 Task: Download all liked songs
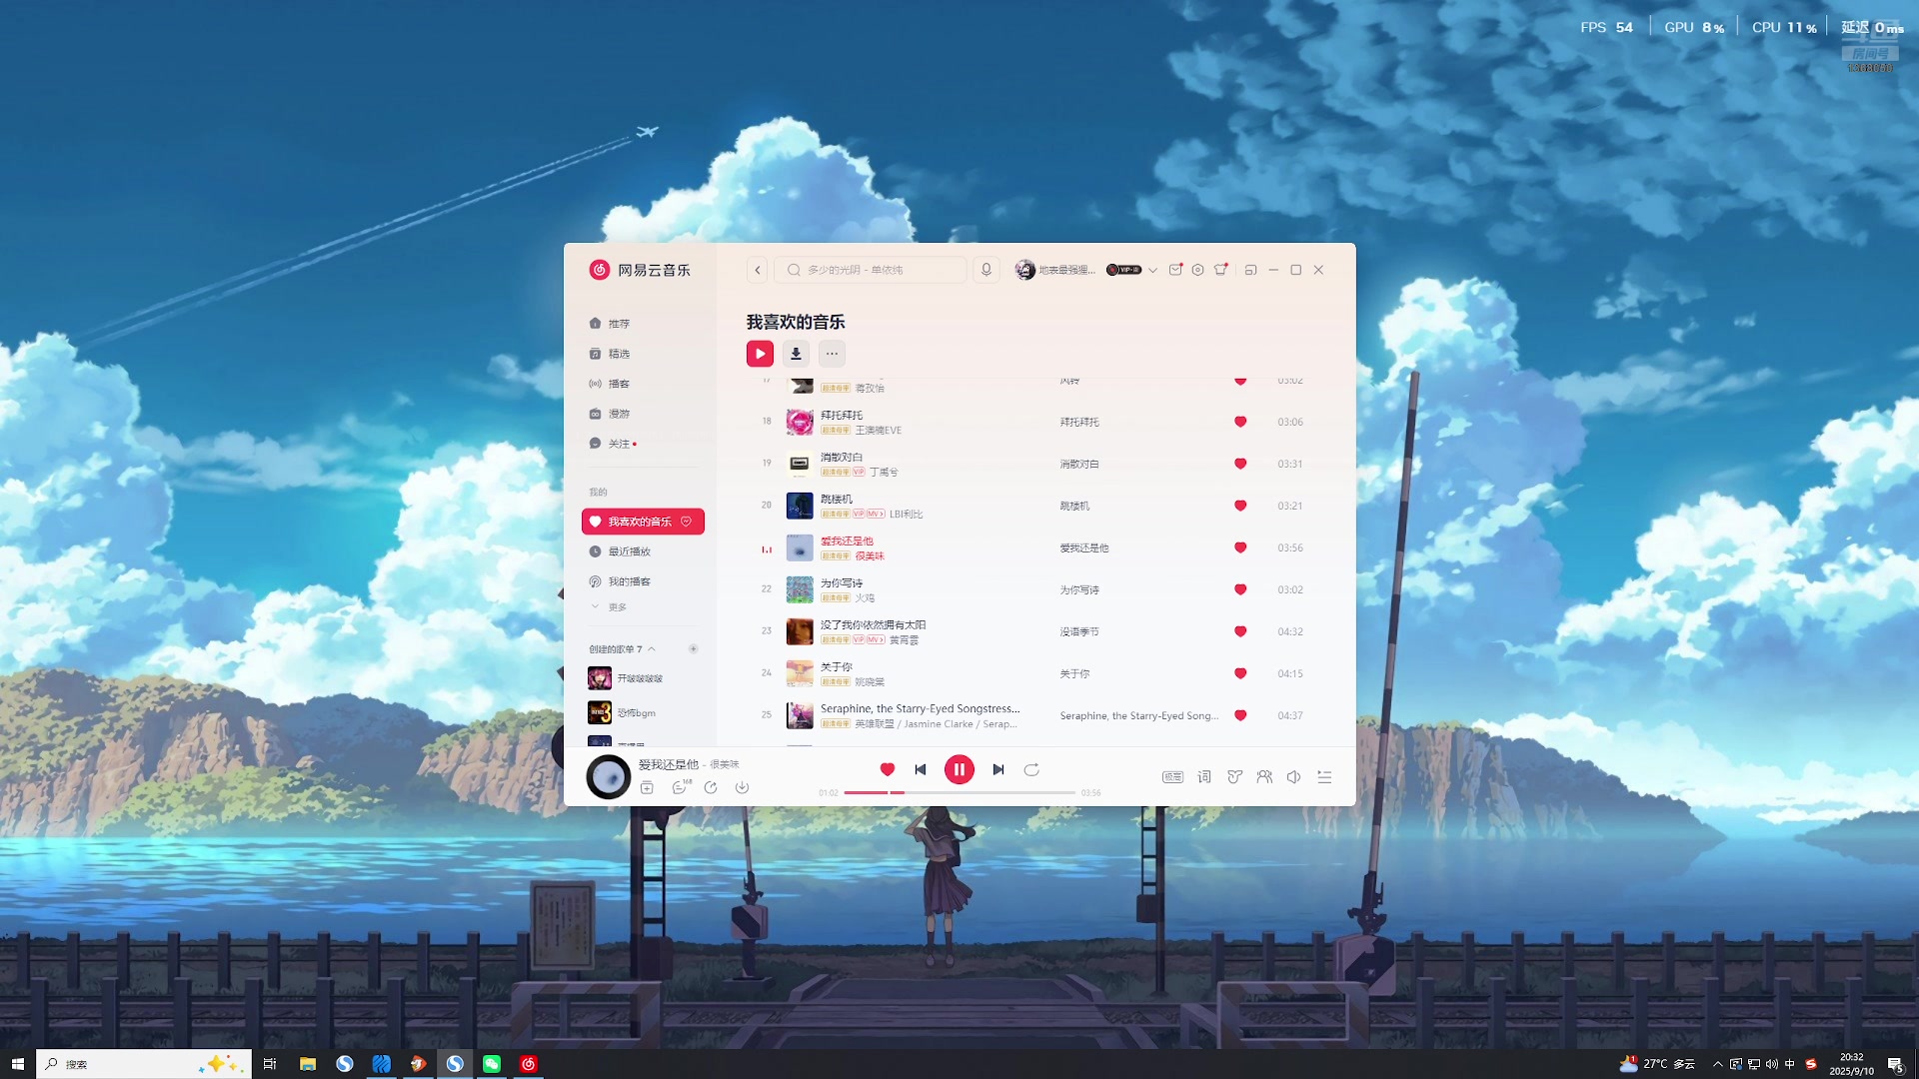point(796,353)
